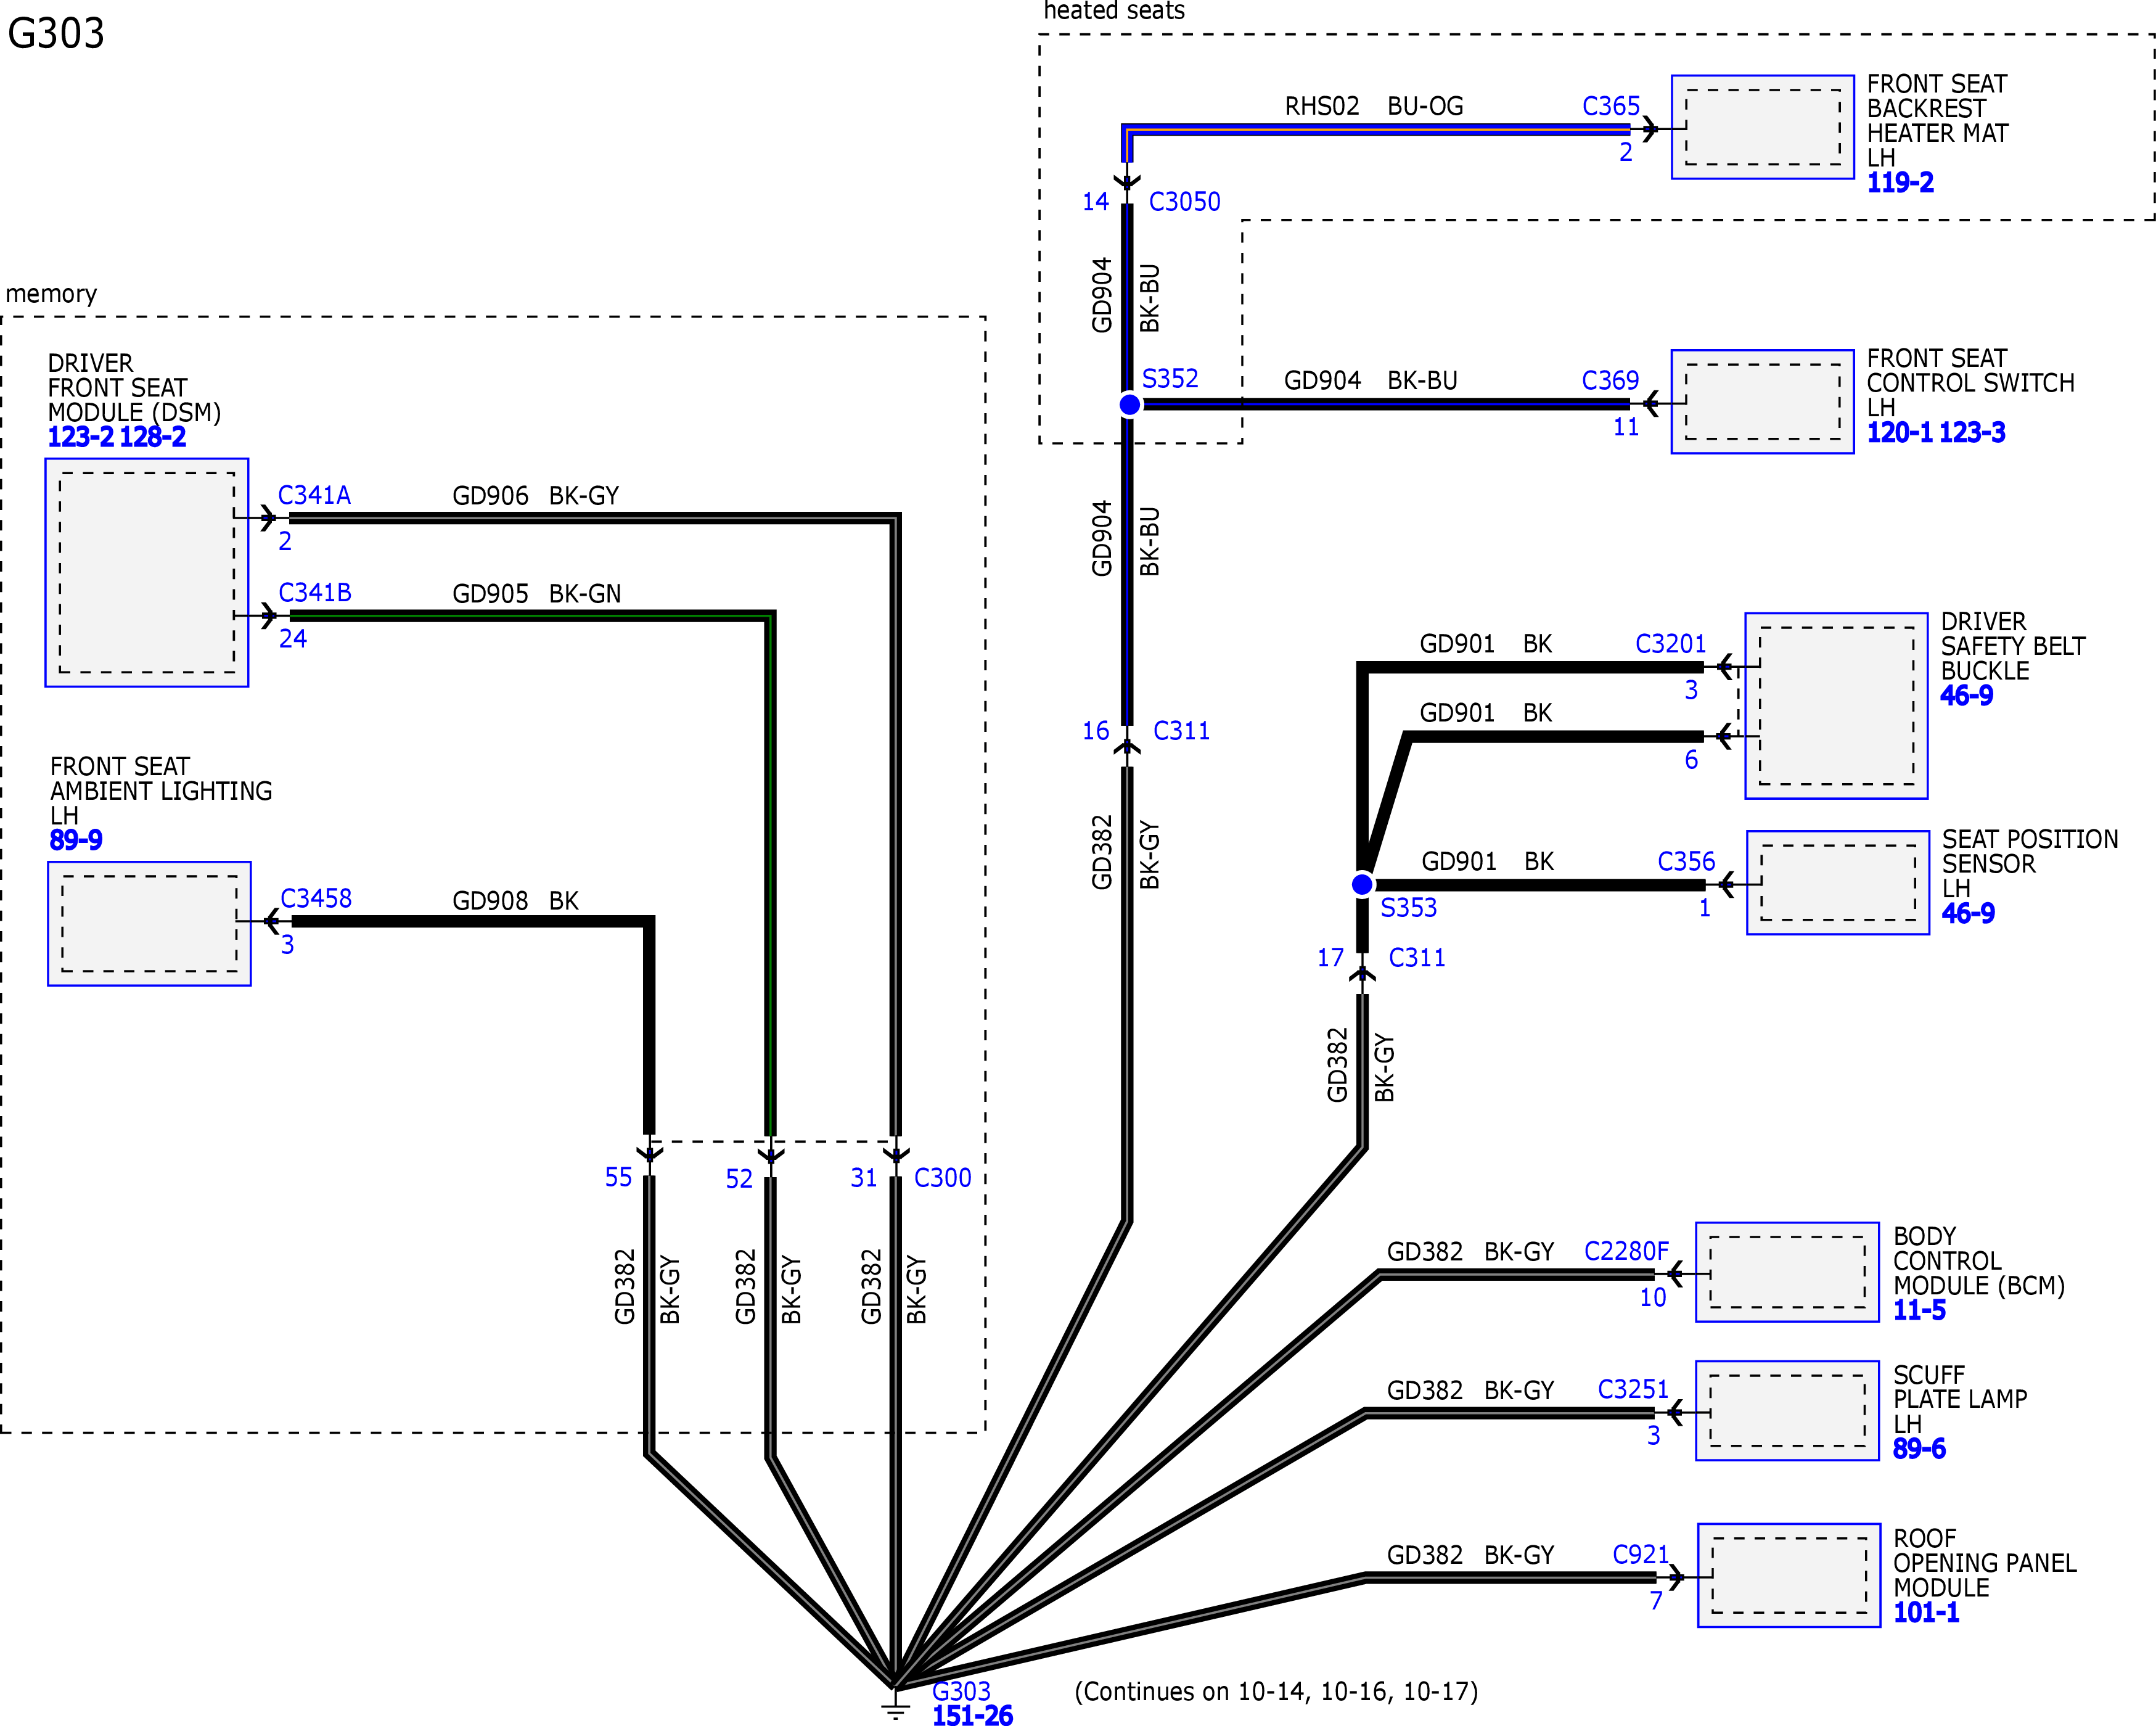Click connector label C341A
This screenshot has height=1726, width=2156.
314,495
